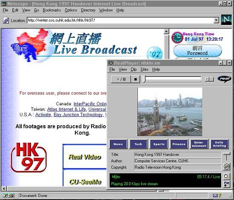This screenshot has width=234, height=200.
Task: Click the icon below the magnifier in RealPlayer
Action: click(x=226, y=184)
